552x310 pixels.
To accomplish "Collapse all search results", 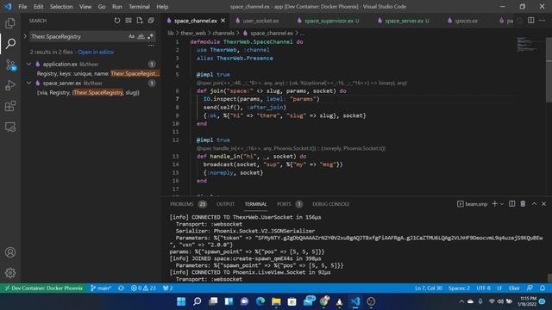I will pyautogui.click(x=151, y=21).
